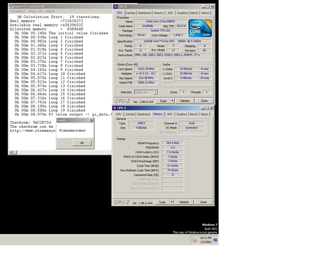
Task: Open Caches tab in lower CPU-Z window
Action: [130, 114]
